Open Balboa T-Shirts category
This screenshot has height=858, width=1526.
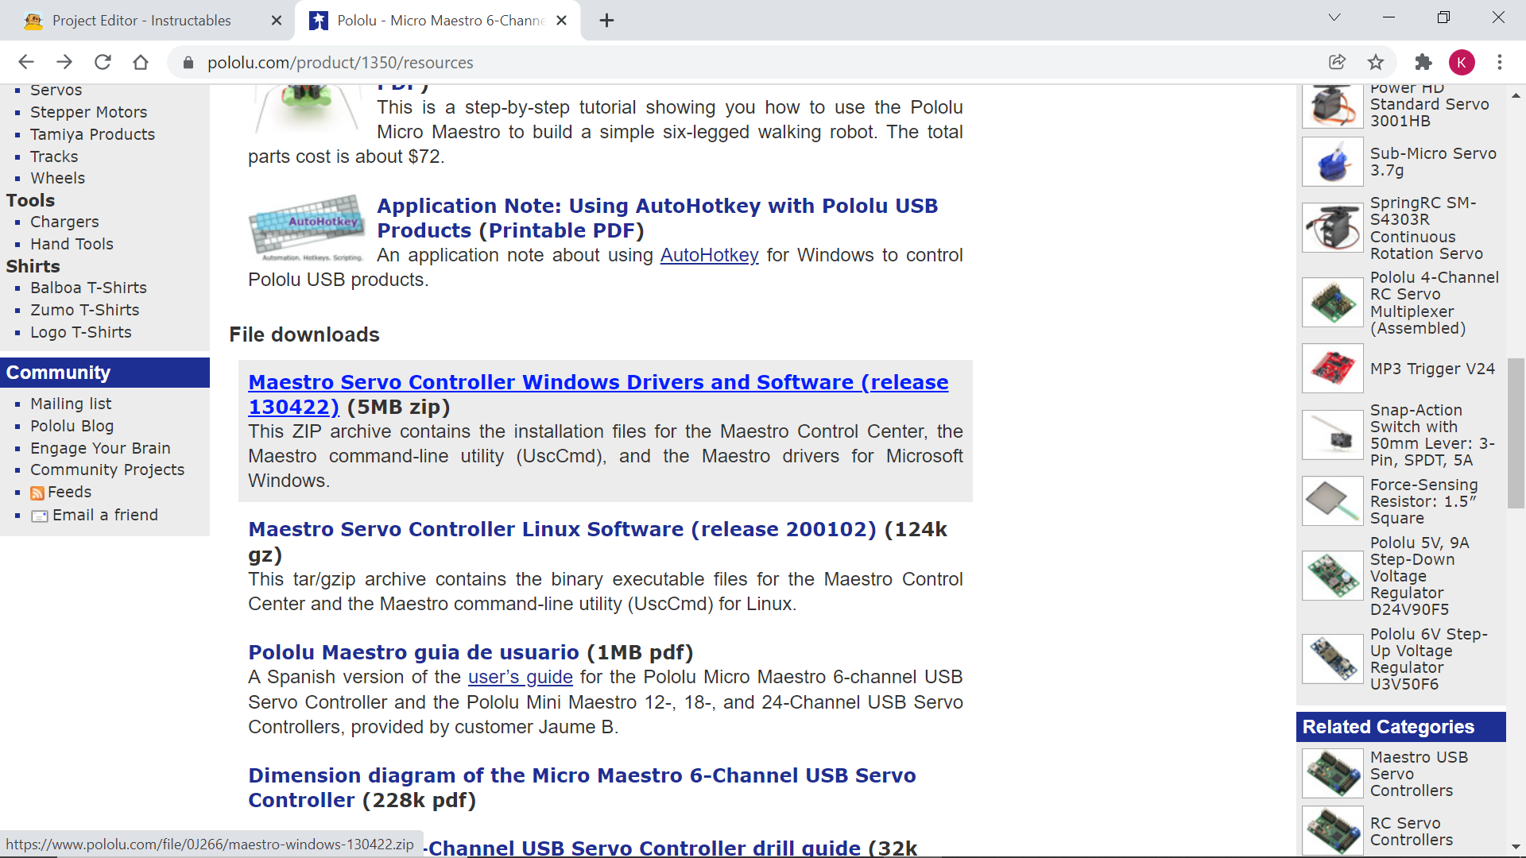pos(88,288)
